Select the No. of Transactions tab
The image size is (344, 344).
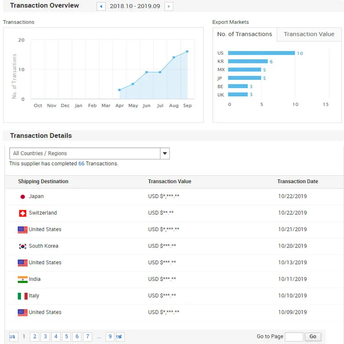(x=244, y=34)
